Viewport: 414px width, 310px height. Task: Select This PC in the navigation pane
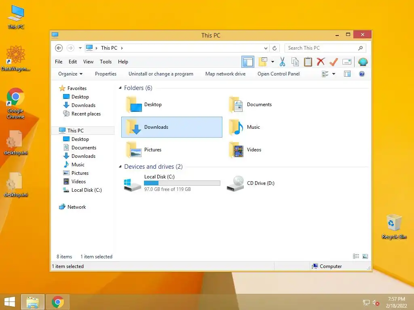point(82,130)
